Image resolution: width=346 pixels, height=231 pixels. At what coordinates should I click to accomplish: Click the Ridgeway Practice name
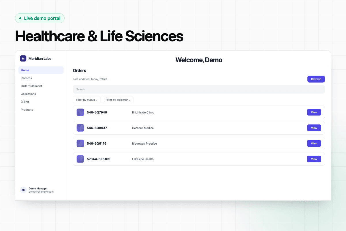144,144
